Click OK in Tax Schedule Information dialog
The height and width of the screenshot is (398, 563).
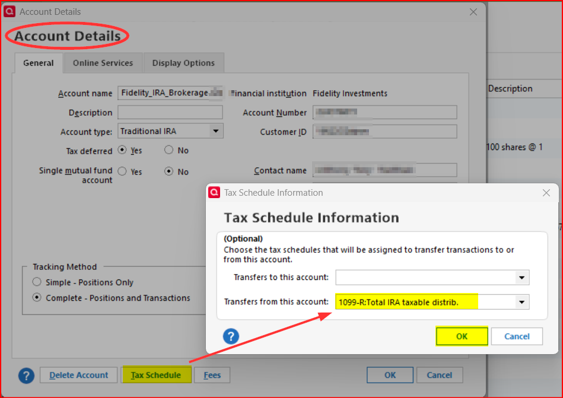point(462,336)
